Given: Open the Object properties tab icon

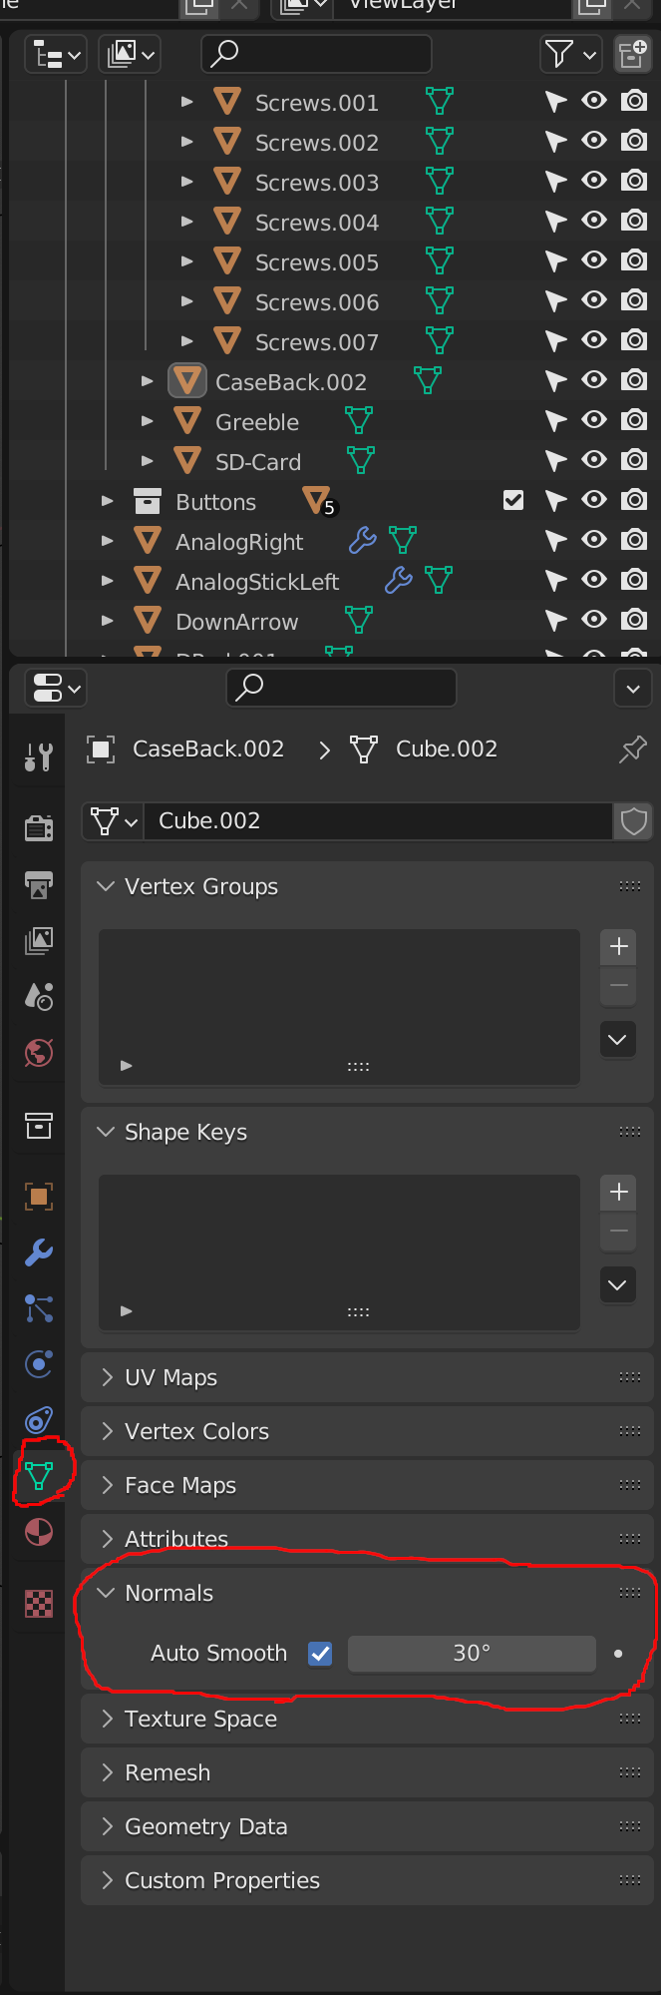Looking at the screenshot, I should pyautogui.click(x=39, y=1196).
